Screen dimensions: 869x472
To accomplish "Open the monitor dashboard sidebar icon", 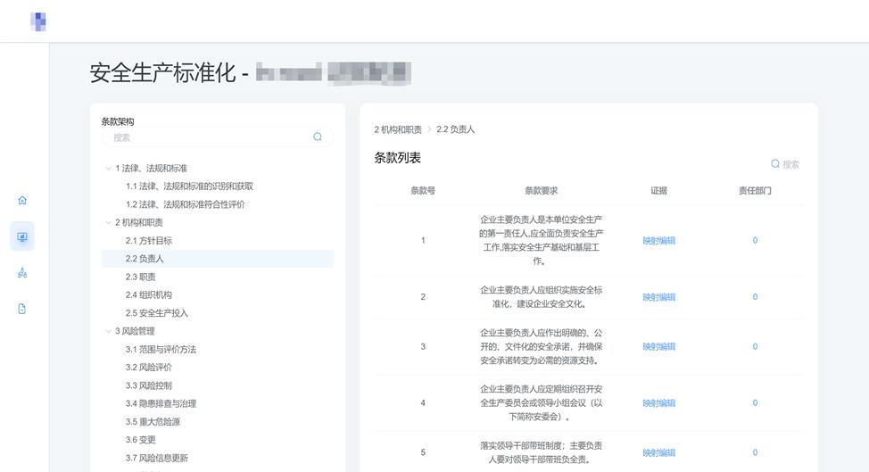I will coord(22,236).
